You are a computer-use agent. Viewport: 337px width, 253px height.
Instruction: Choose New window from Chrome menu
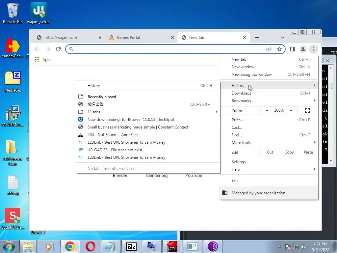tap(269, 67)
